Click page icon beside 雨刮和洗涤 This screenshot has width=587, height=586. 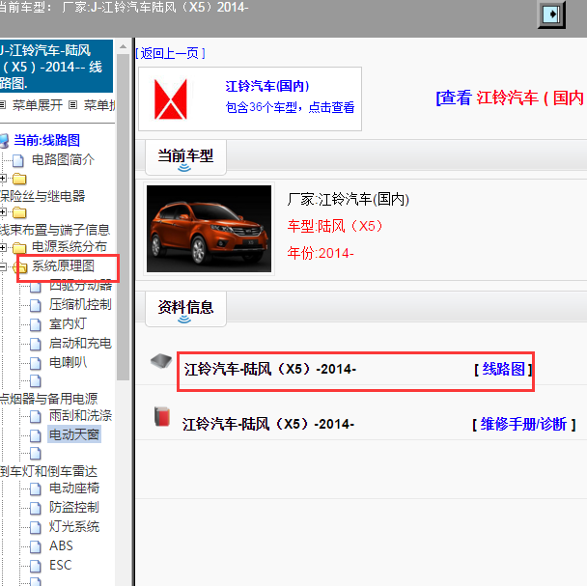point(35,416)
